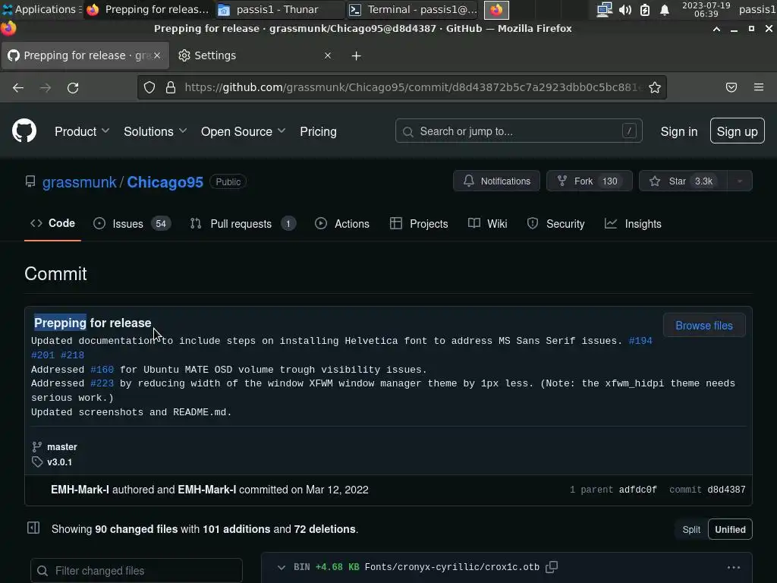Click Sign in
Viewport: 777px width, 583px height.
click(679, 131)
